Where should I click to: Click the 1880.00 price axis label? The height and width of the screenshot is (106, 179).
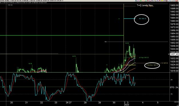click(174, 21)
